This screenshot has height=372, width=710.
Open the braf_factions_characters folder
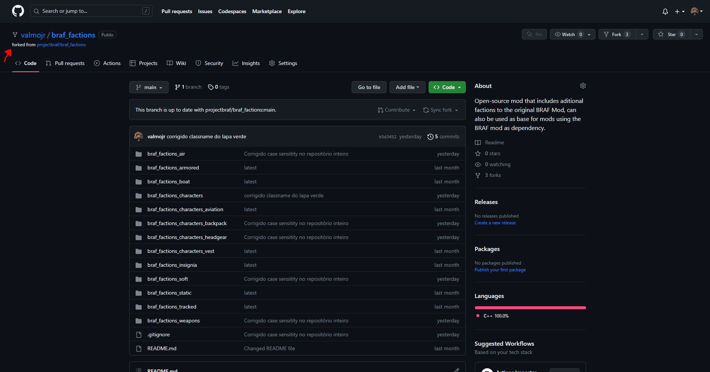175,196
